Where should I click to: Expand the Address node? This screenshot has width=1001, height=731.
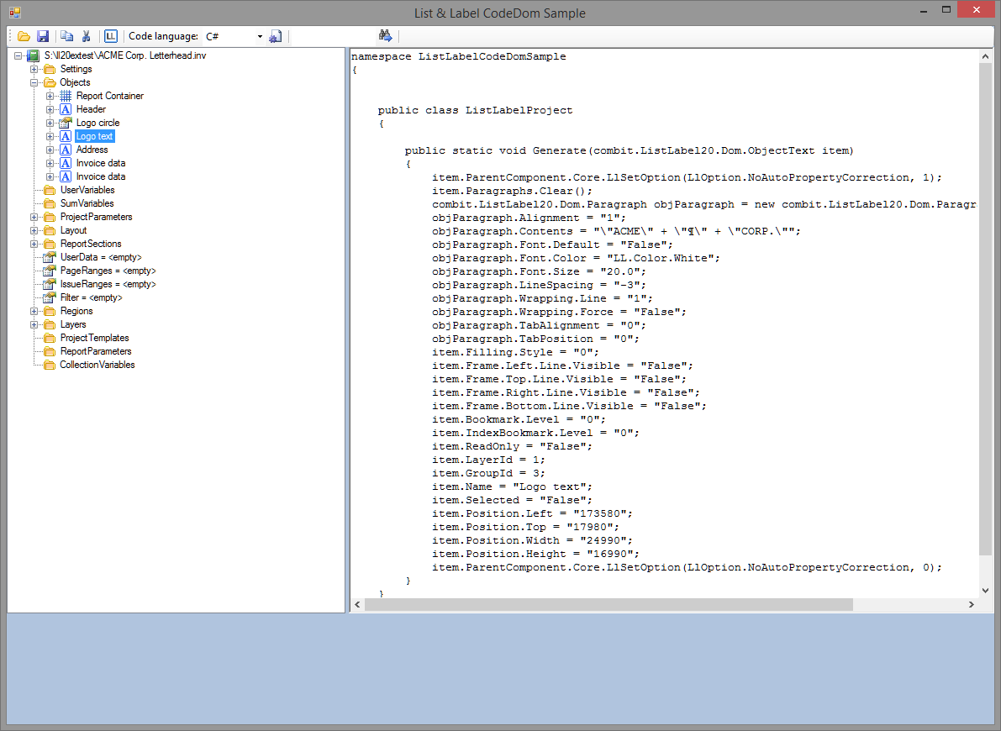click(50, 150)
